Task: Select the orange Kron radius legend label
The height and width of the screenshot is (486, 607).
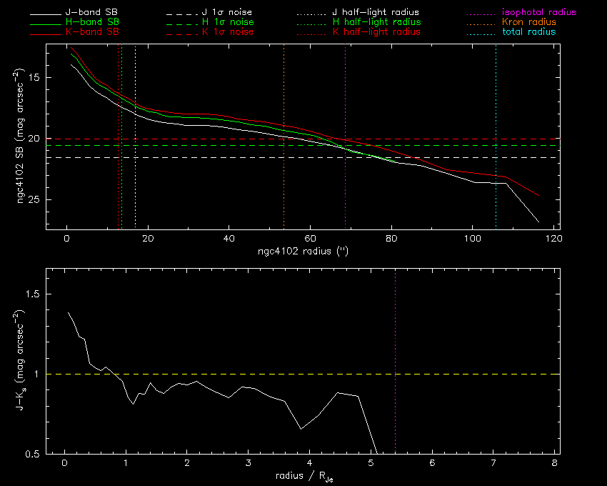Action: (x=529, y=22)
